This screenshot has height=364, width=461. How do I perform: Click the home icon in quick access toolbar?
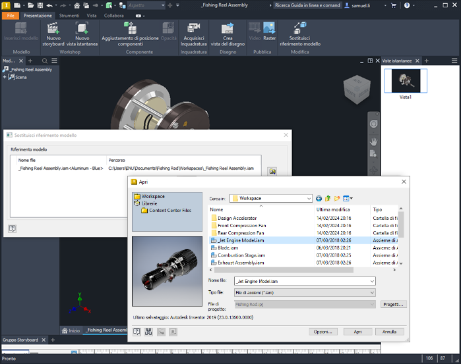77,5
